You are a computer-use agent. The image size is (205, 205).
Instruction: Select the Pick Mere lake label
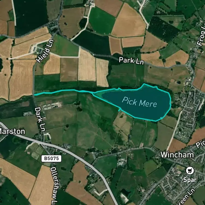(139, 102)
